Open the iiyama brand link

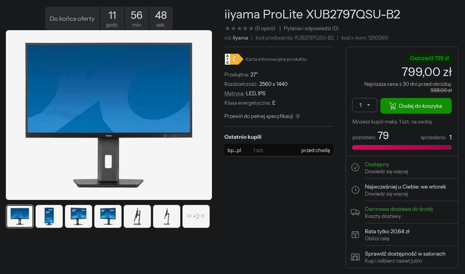pyautogui.click(x=240, y=38)
